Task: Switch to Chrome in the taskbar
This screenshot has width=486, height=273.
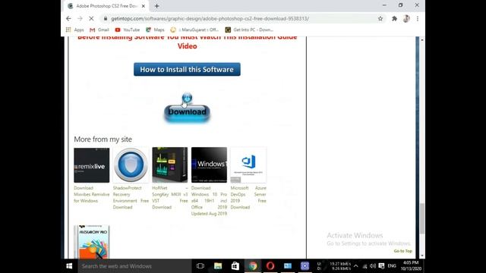Action: (x=253, y=266)
